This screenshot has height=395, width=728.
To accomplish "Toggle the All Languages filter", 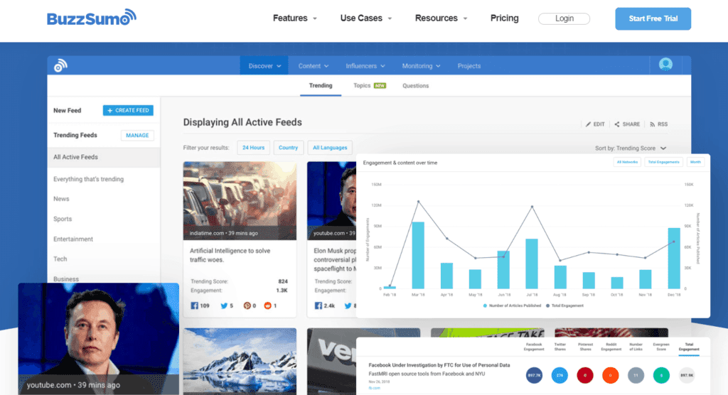I will (330, 148).
